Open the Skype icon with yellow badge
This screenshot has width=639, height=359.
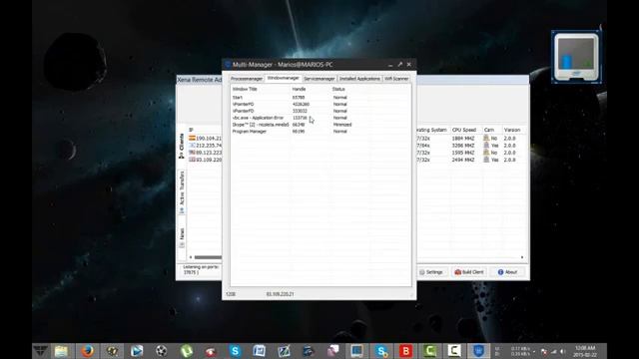(x=381, y=351)
